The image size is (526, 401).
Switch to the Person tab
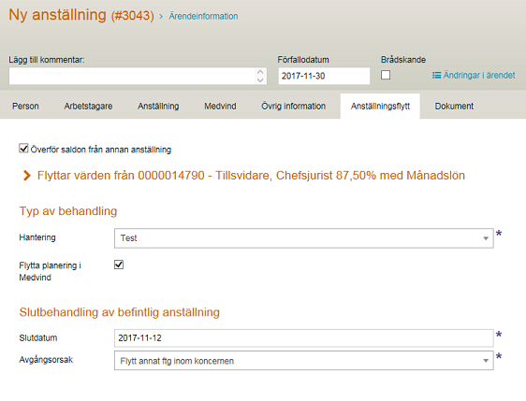click(25, 107)
